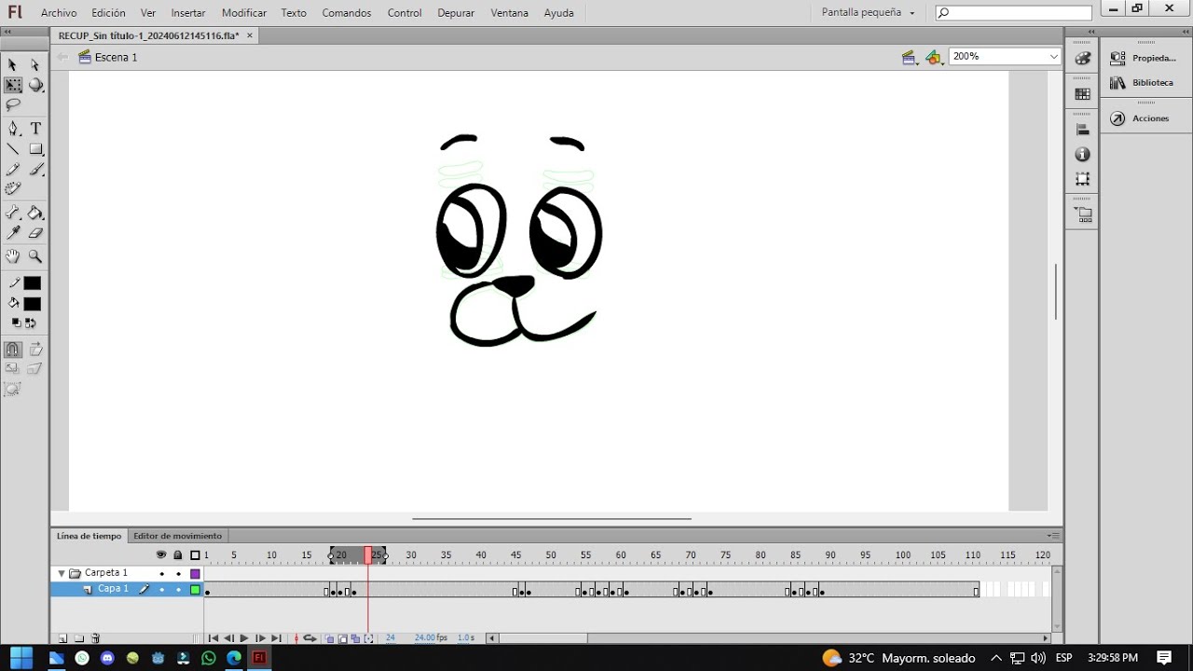Open the Swatches grid panel icon
This screenshot has width=1193, height=671.
[1082, 94]
